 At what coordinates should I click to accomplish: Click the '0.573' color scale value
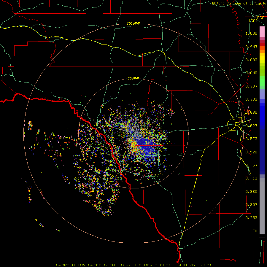(x=251, y=139)
